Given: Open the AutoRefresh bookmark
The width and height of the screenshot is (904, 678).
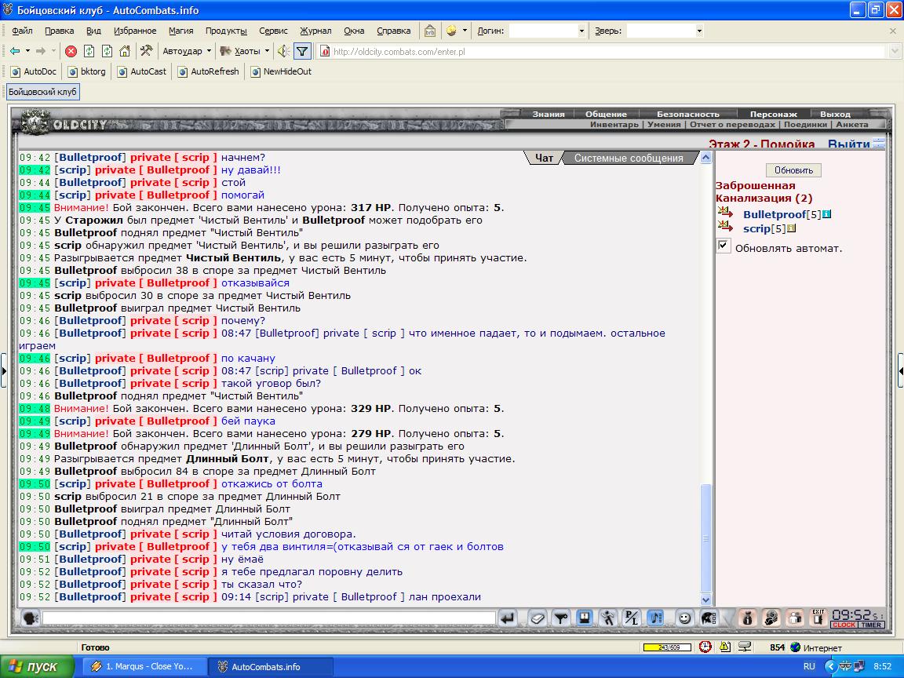Looking at the screenshot, I should tap(208, 71).
